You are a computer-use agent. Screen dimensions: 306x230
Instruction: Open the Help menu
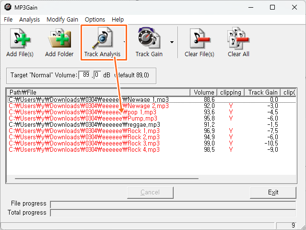tap(118, 20)
